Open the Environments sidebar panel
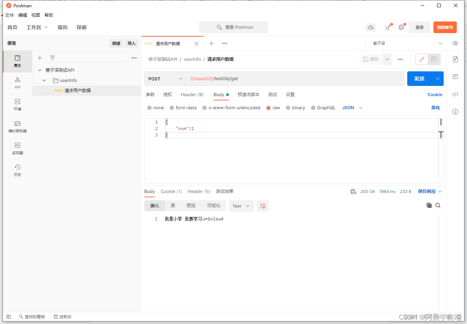 (x=17, y=105)
